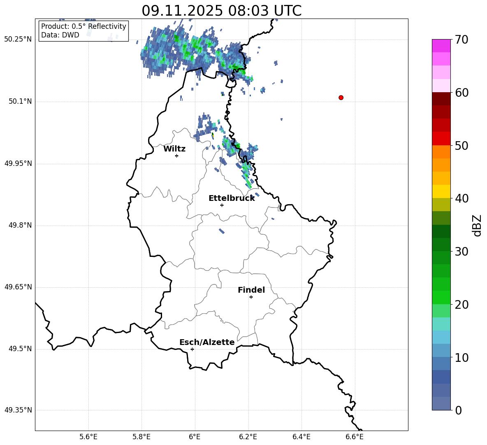
Task: Click the 'Data: DWD' text
Action: pyautogui.click(x=60, y=35)
